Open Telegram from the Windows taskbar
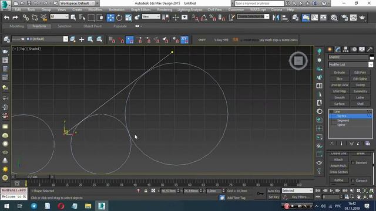 [x=34, y=206]
